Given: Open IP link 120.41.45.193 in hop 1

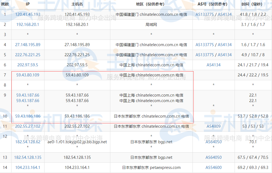Looking at the screenshot, I should click(x=28, y=14).
